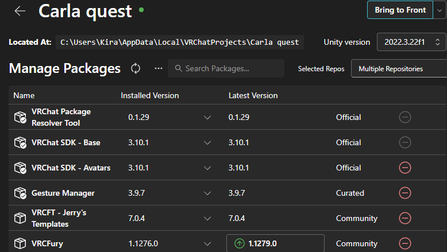Click the VRChat SDK - Avatars package icon
This screenshot has height=252, width=447.
[20, 168]
